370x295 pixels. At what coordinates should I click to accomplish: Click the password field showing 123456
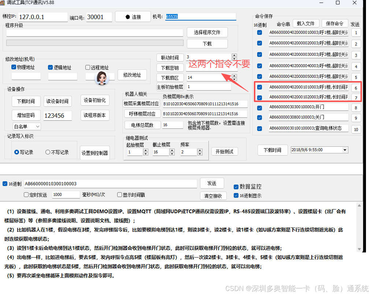pos(58,116)
